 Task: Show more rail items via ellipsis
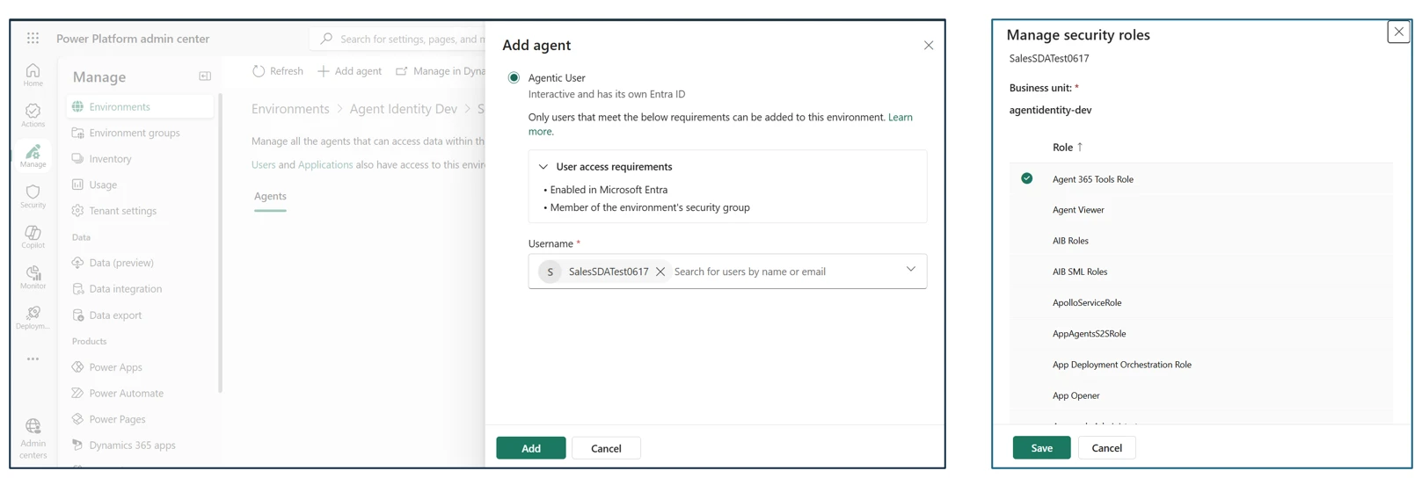tap(33, 358)
